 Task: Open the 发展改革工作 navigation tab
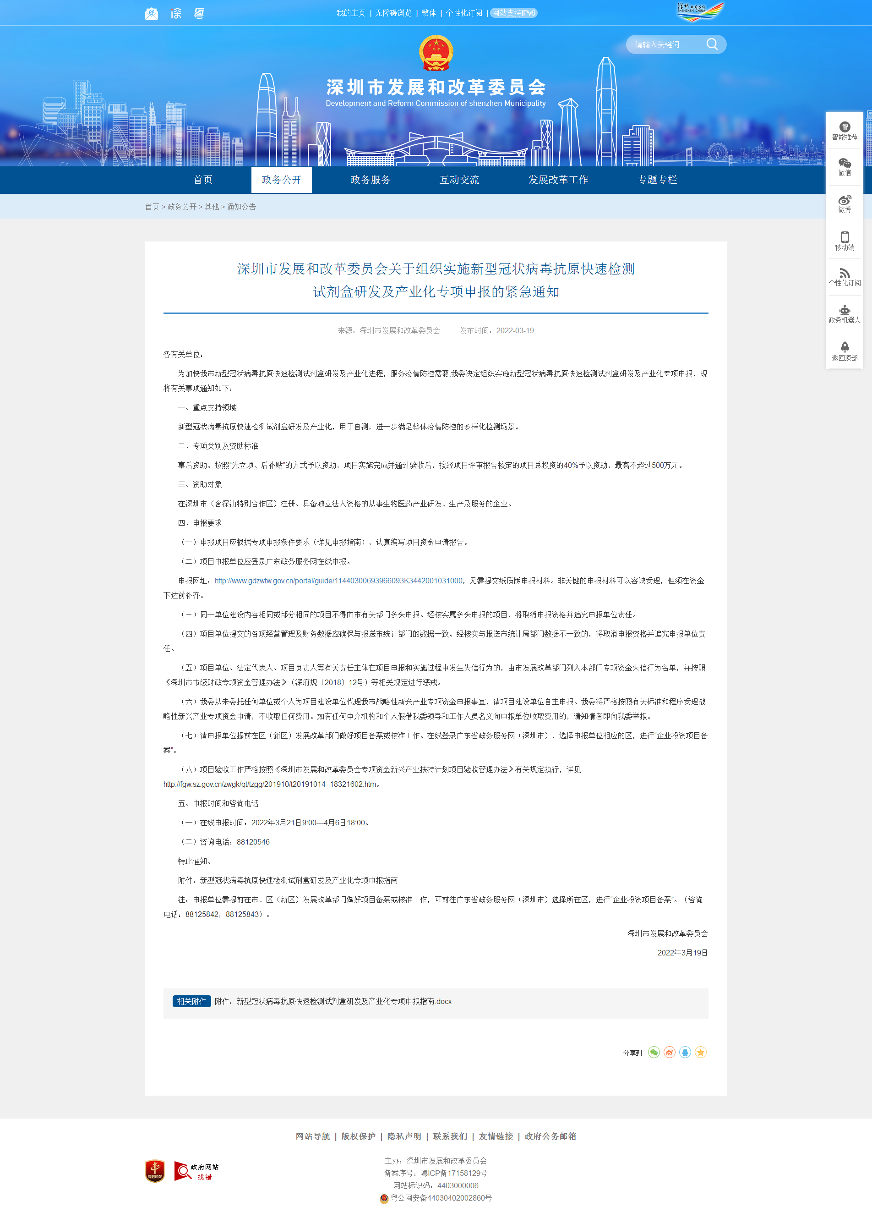557,180
